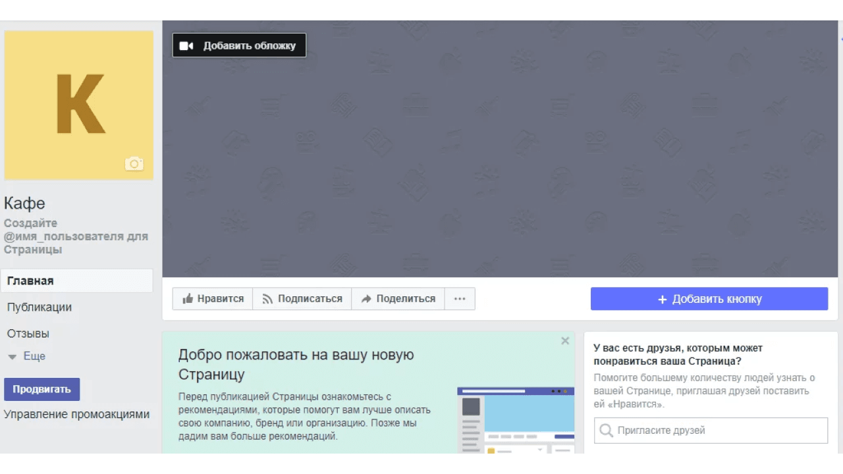843x474 pixels.
Task: Click the Кафе page name
Action: (24, 203)
